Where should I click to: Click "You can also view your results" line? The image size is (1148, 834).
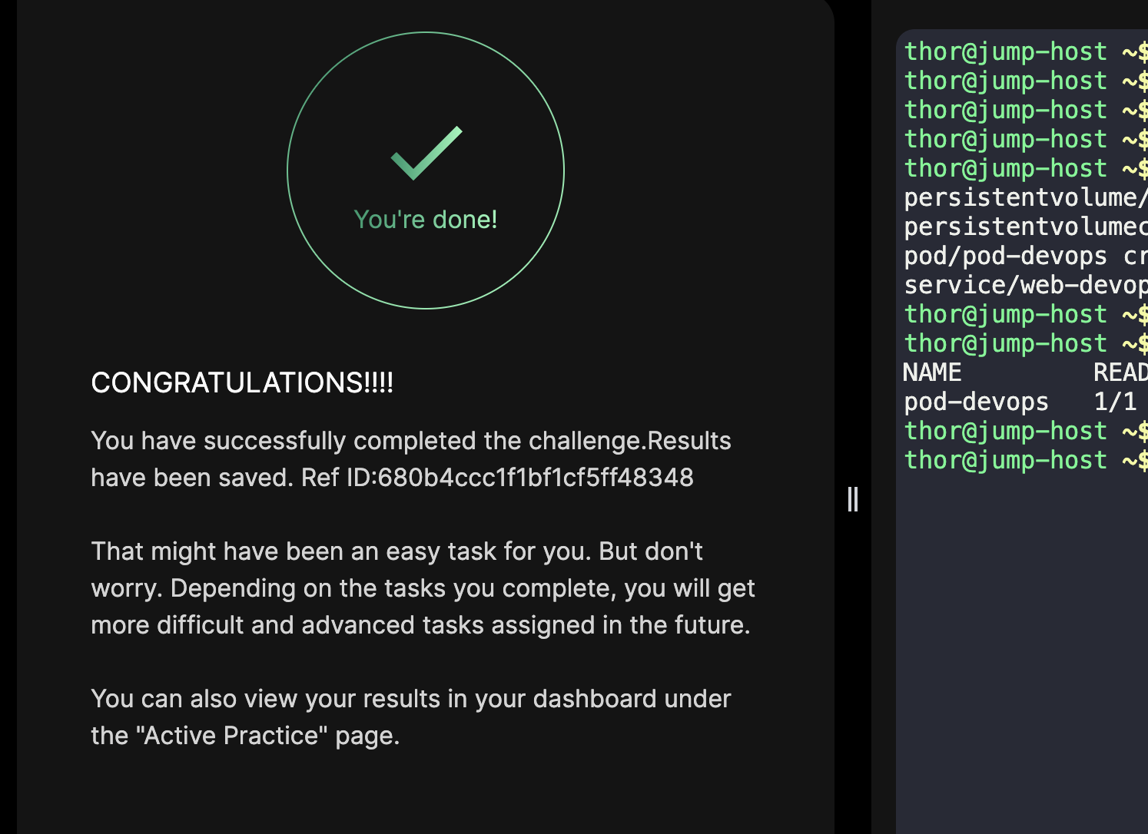(x=410, y=699)
